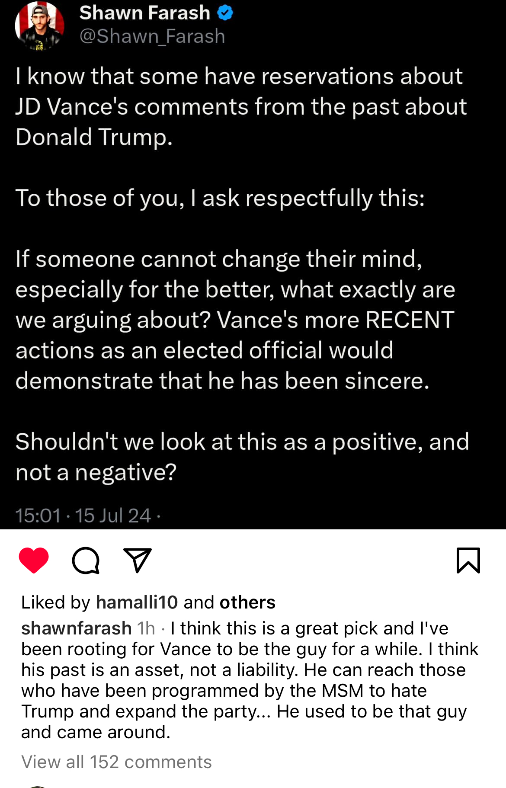This screenshot has height=788, width=506.
Task: Click the blue verified badge beside Shawn Farash
Action: pyautogui.click(x=225, y=13)
